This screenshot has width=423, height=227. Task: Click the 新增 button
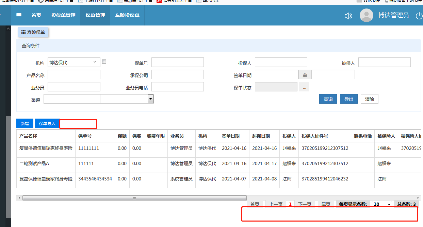click(25, 123)
